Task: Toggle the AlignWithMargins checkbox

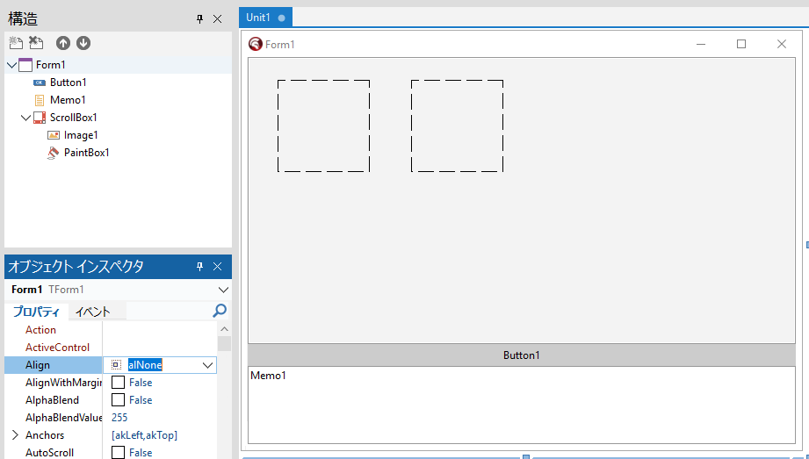Action: click(118, 383)
